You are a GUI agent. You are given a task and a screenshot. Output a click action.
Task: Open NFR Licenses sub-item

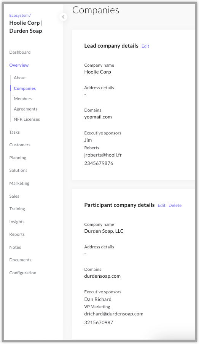click(x=27, y=119)
